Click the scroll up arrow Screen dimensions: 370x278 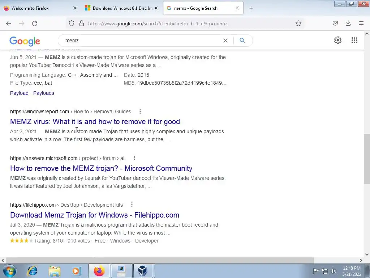tap(367, 34)
